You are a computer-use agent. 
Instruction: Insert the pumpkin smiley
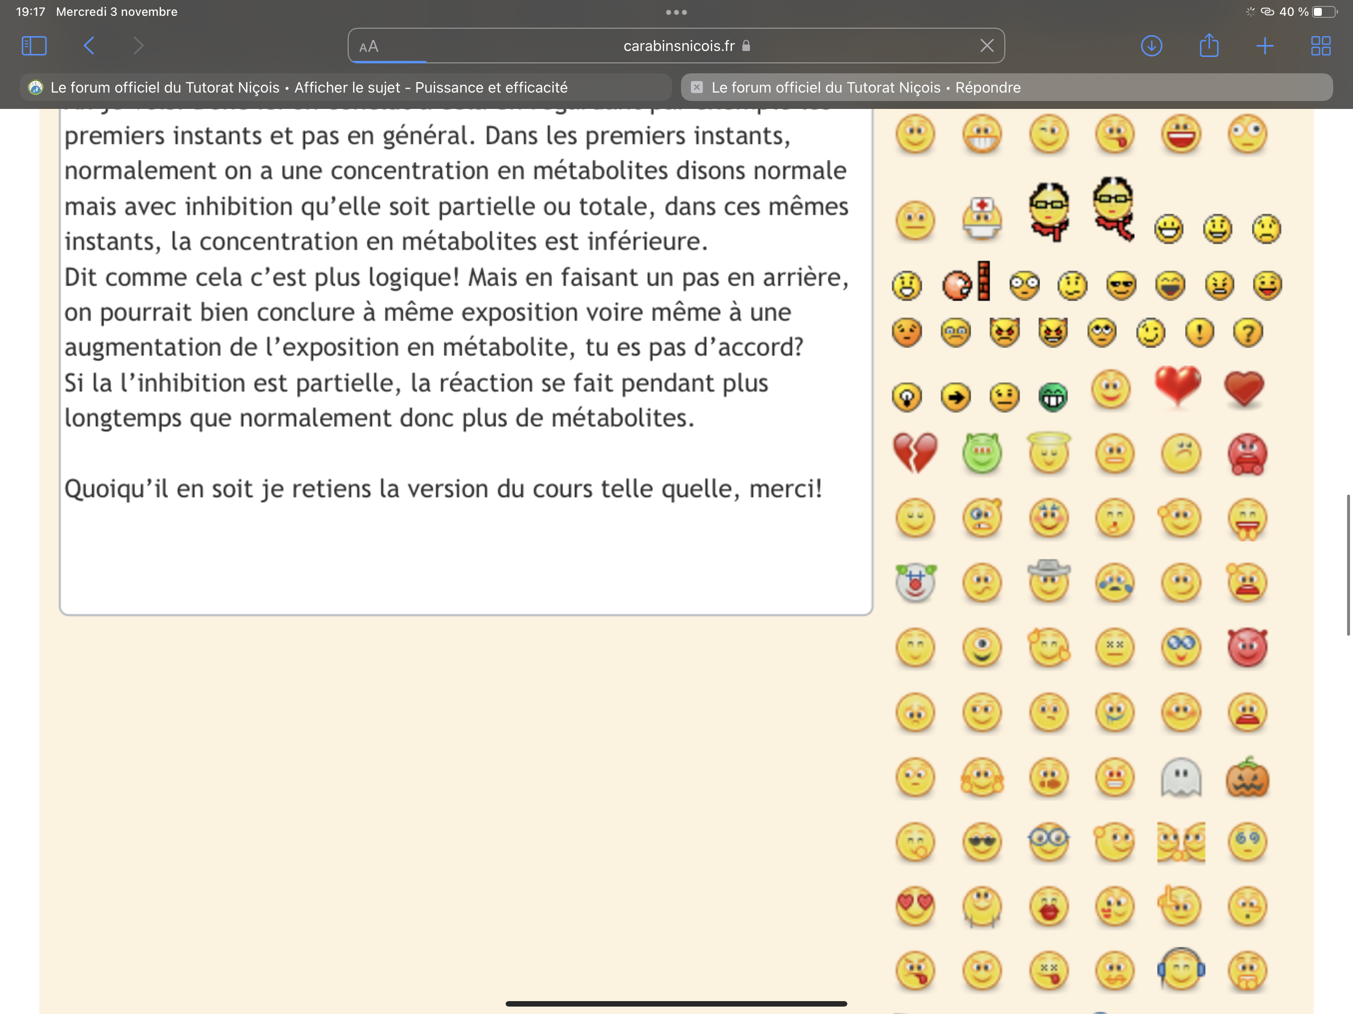coord(1247,777)
